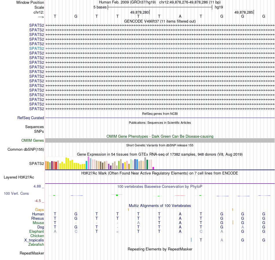This screenshot has height=260, width=275.
Task: Click the dark green bar in GTEx chart
Action: click(147, 165)
